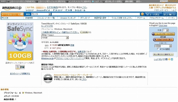Open バーゲン in sub-navigation
The image size is (178, 102).
171,18
